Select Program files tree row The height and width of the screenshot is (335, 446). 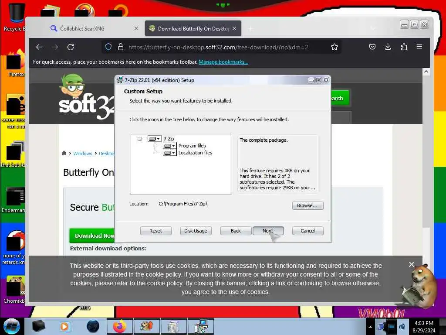click(192, 146)
